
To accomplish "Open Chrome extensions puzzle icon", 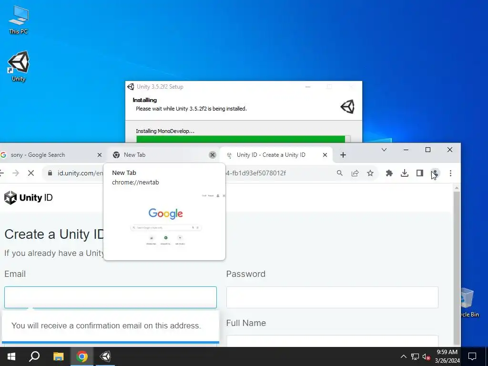I will coord(389,173).
